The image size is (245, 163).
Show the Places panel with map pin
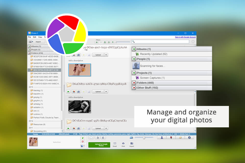tap(171, 138)
